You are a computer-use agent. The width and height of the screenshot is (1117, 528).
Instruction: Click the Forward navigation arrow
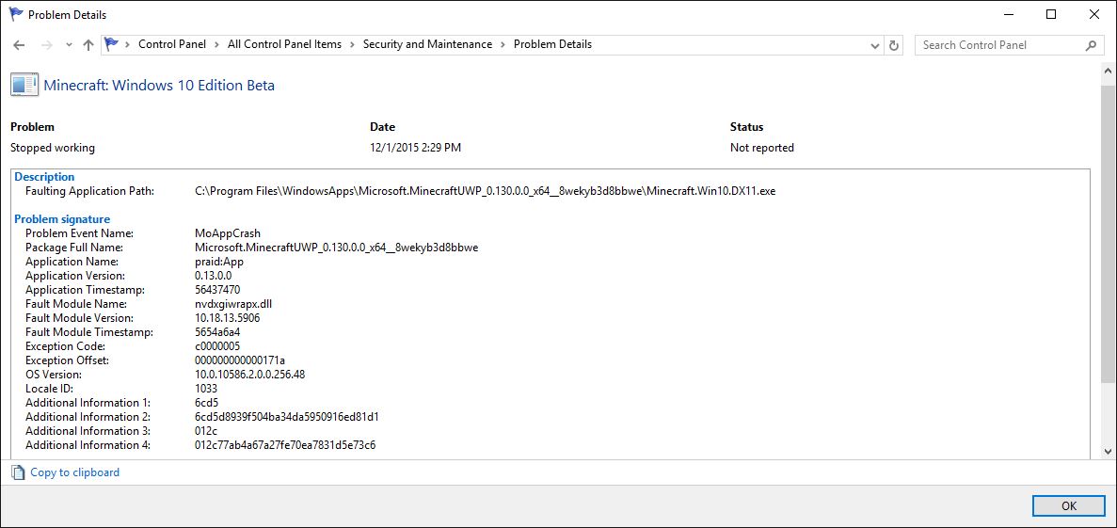(x=47, y=45)
